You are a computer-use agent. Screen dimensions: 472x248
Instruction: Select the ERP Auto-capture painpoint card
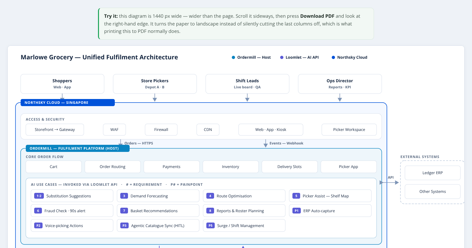coord(330,211)
